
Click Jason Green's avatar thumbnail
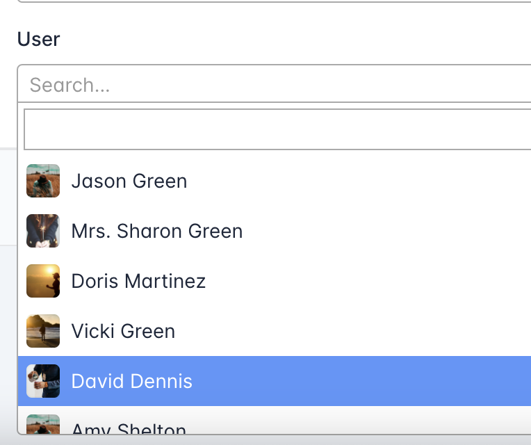[x=43, y=181]
